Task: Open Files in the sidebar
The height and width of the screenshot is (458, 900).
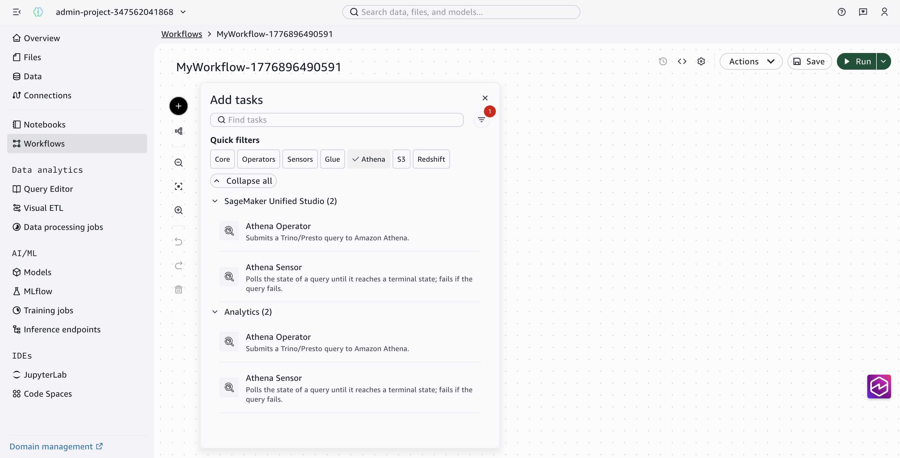Action: (x=77, y=57)
